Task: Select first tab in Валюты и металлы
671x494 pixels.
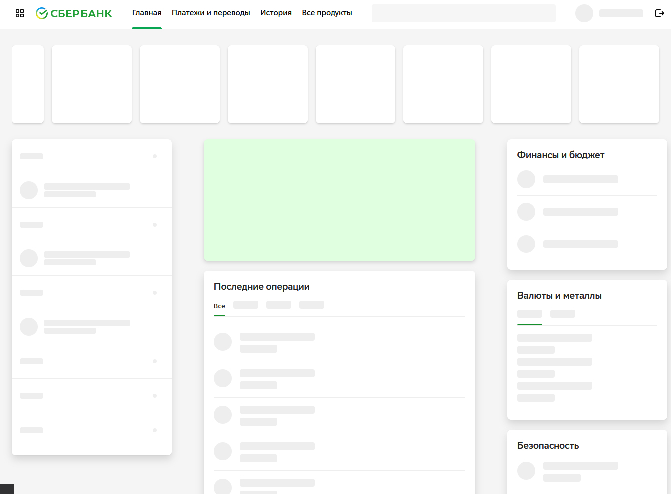Action: 530,314
